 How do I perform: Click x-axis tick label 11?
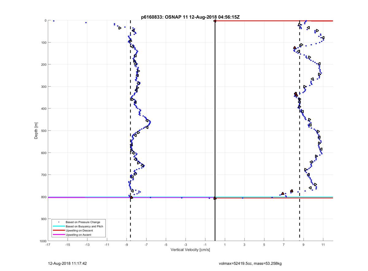[323, 245]
